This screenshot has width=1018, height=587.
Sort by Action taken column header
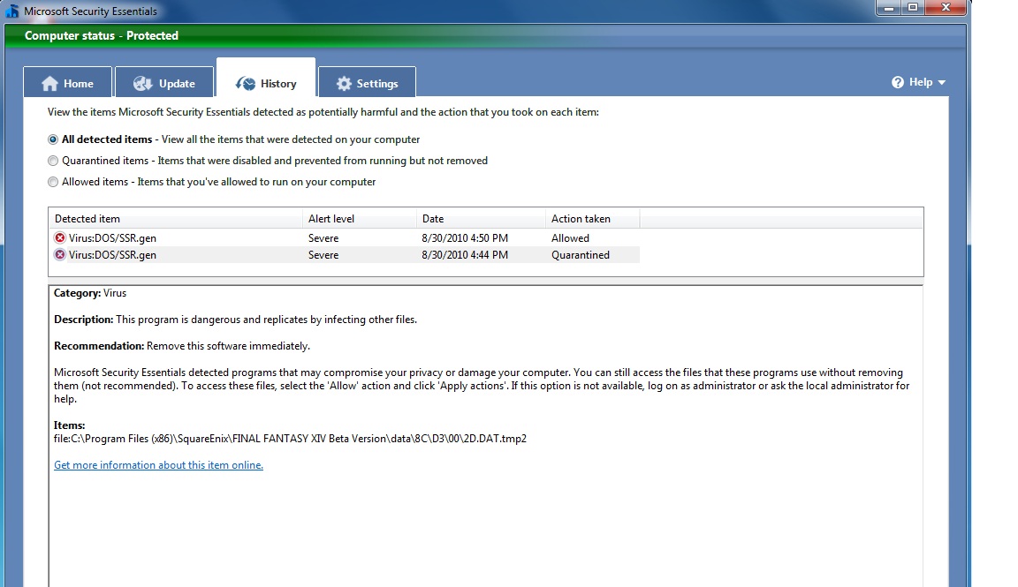tap(593, 219)
